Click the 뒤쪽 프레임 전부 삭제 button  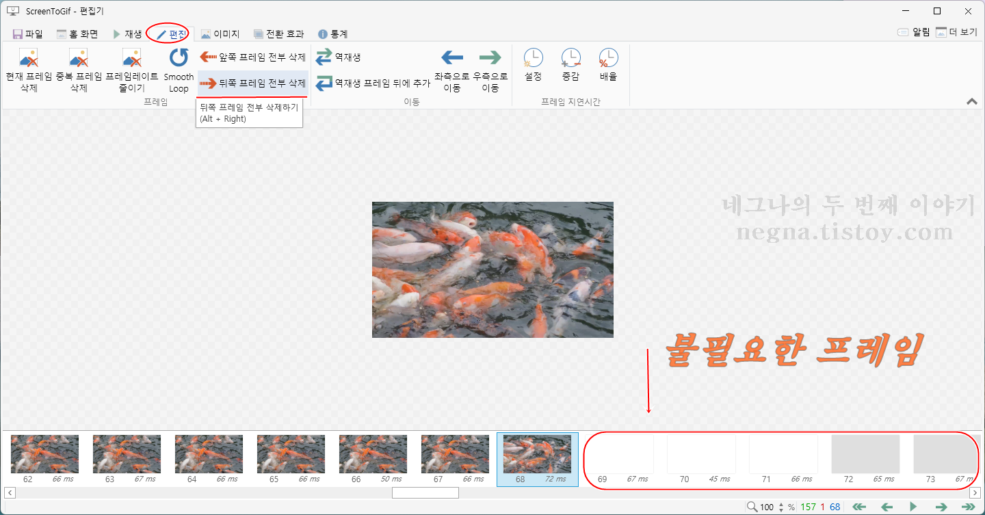click(252, 83)
